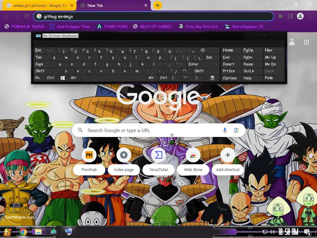Open the BEST OF HORRO... bookmark
Screen dimensions: 317x238
click(154, 27)
